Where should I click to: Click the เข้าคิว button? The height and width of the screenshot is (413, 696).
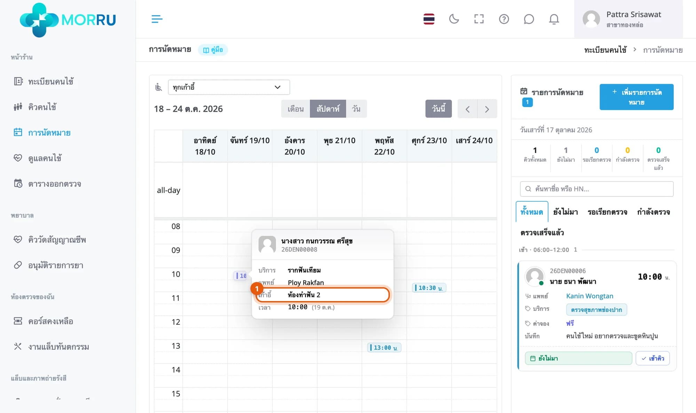653,358
